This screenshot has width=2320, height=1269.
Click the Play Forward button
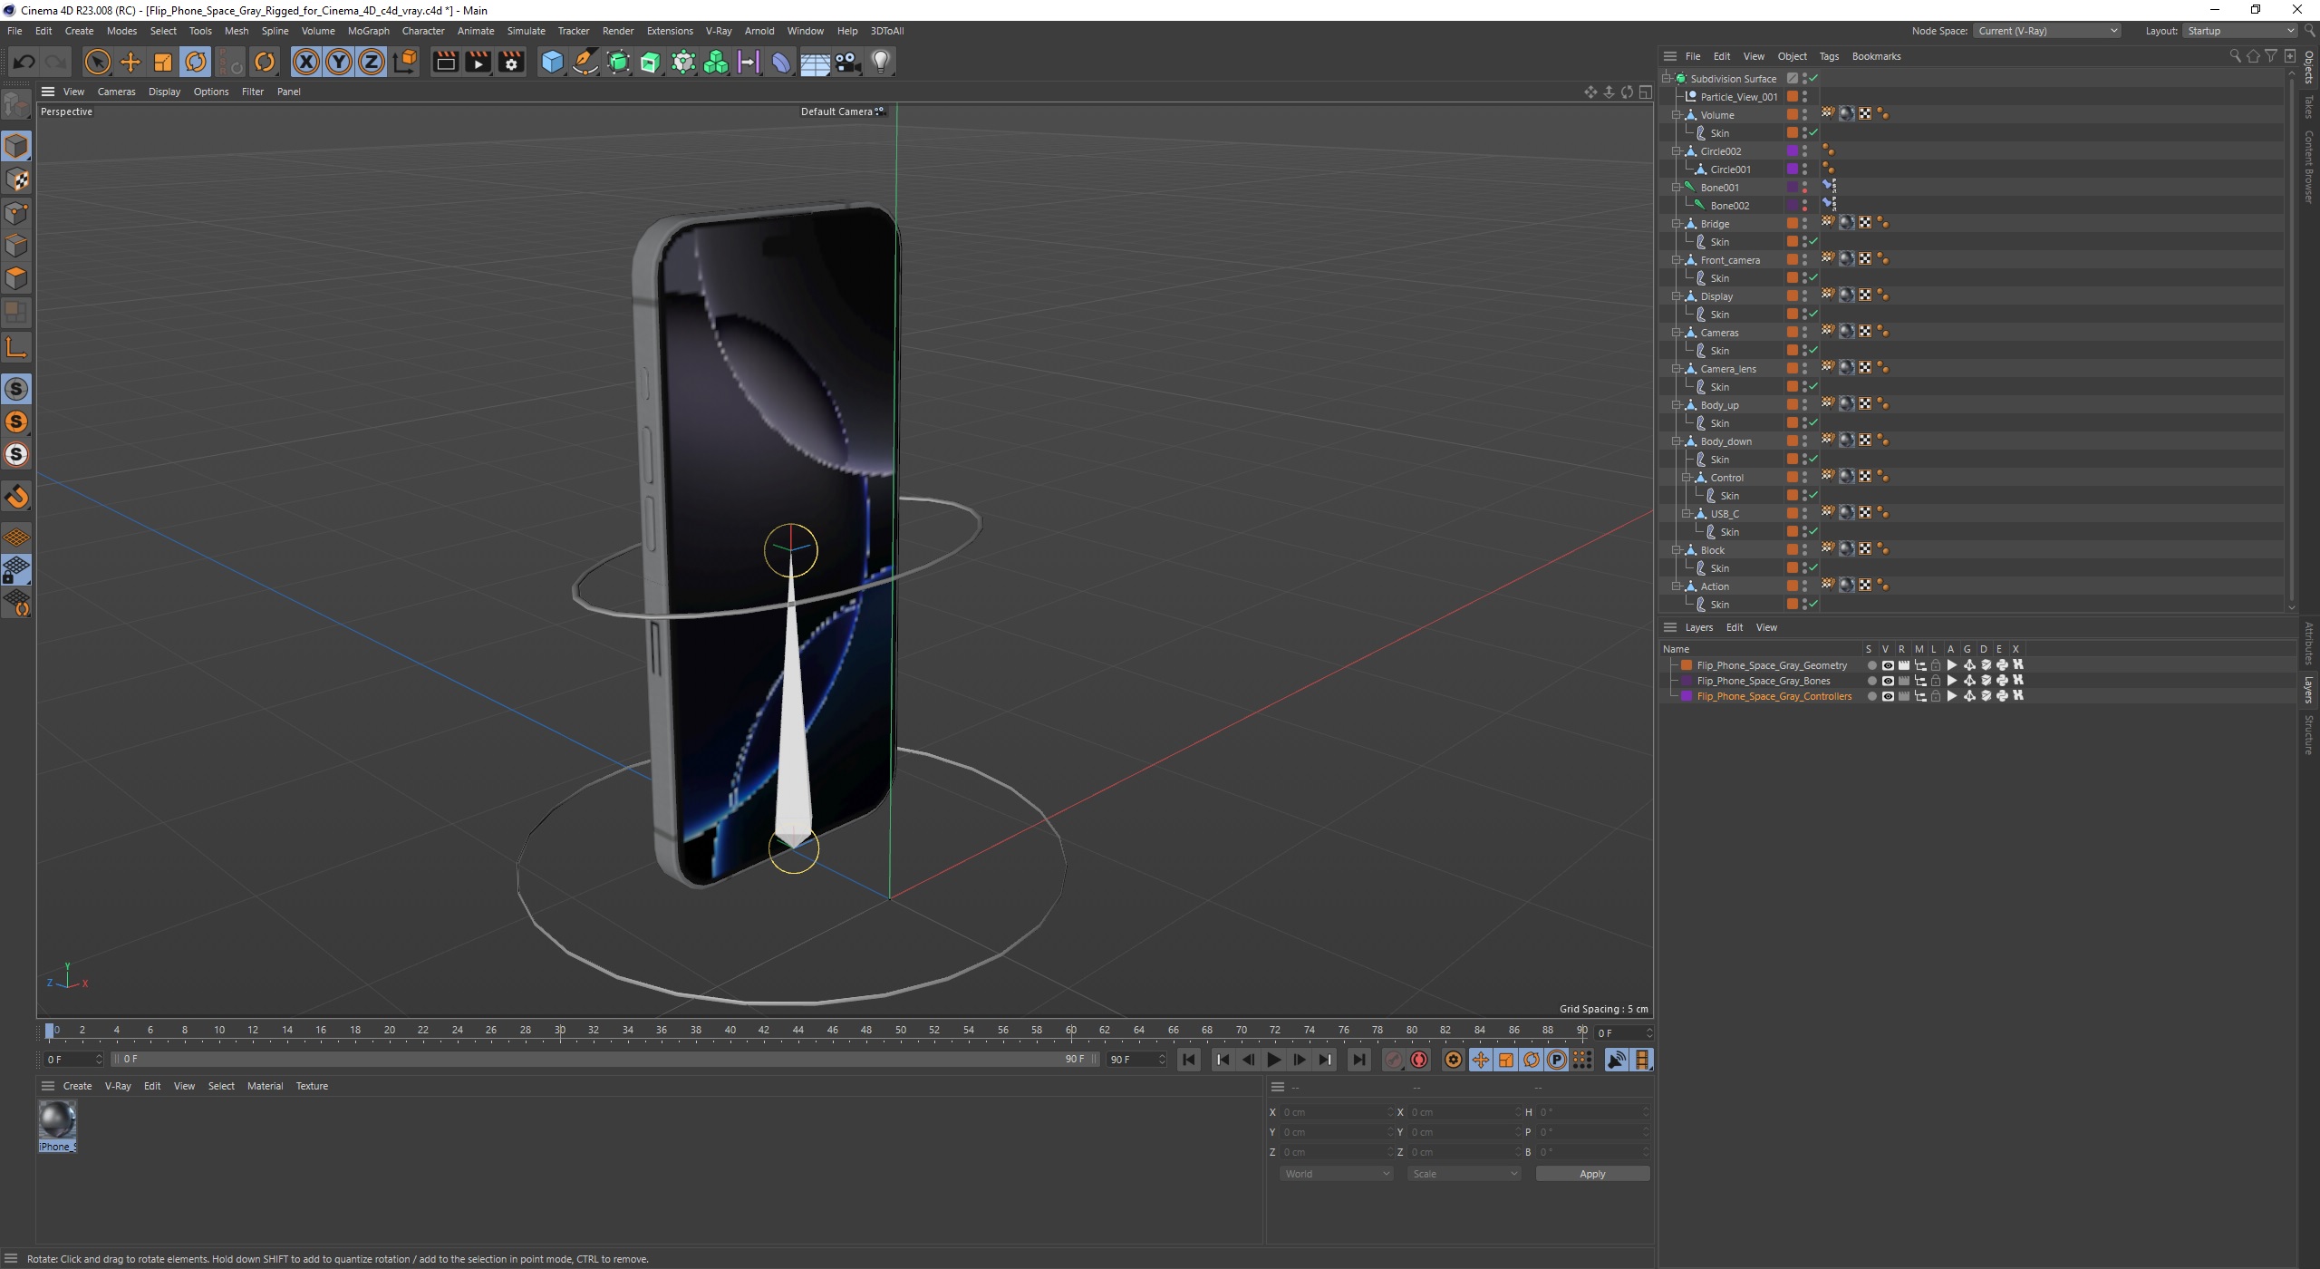click(x=1273, y=1060)
